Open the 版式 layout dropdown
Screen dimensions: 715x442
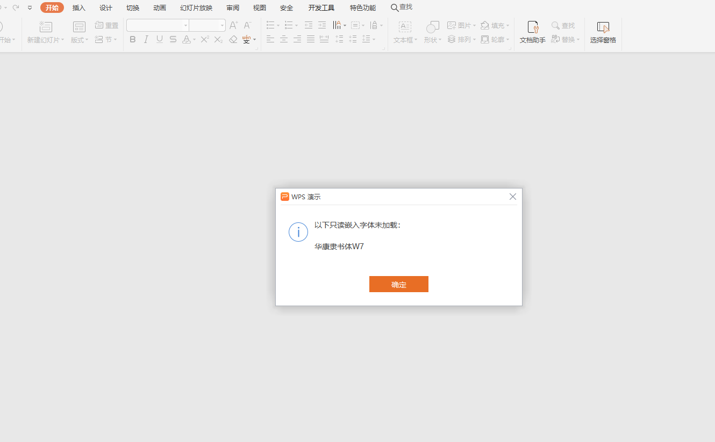point(80,32)
